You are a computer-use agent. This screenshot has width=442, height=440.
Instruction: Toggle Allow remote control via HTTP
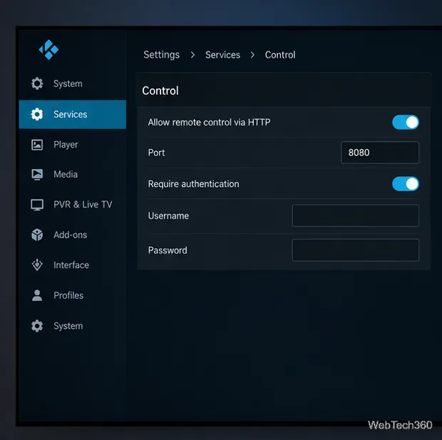pos(406,122)
